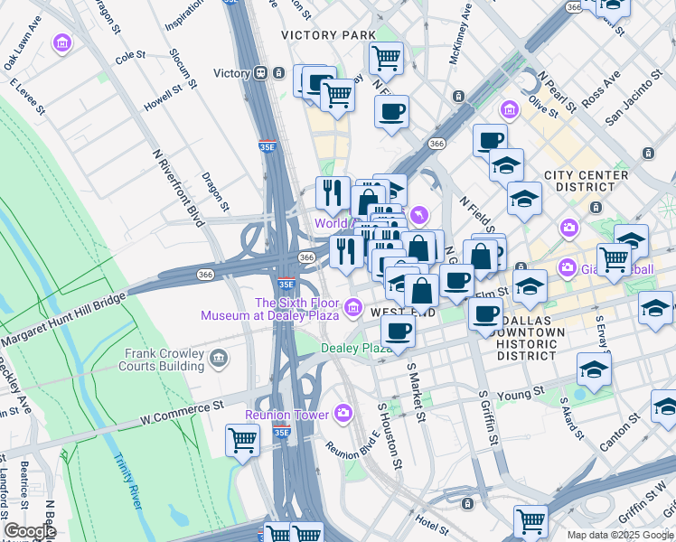Click the Reunion Tower camera icon
Viewport: 676px width, 542px height.
click(343, 415)
